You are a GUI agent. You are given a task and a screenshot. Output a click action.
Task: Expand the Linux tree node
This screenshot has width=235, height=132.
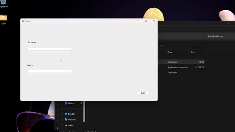(x=62, y=125)
